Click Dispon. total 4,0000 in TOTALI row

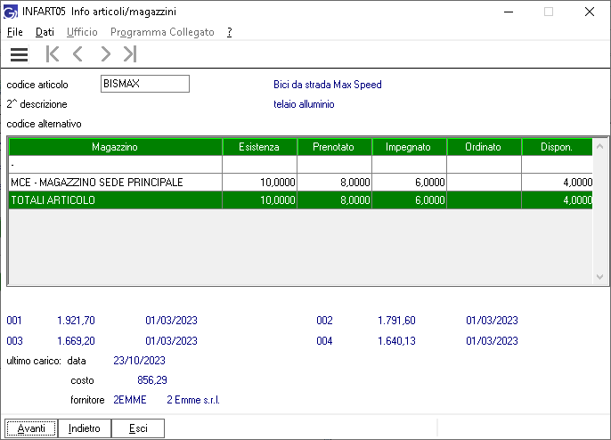click(577, 200)
